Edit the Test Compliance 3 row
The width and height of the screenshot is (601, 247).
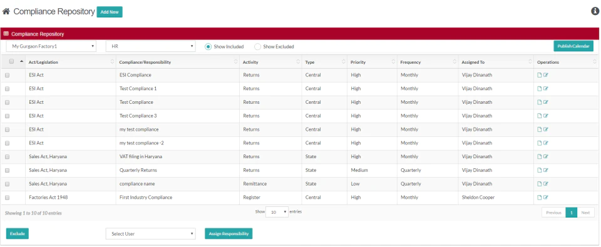(546, 116)
